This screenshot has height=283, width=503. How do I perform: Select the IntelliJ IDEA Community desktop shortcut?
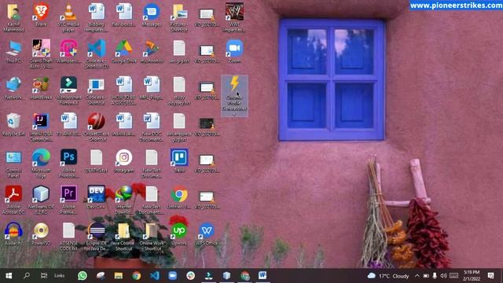[41, 127]
